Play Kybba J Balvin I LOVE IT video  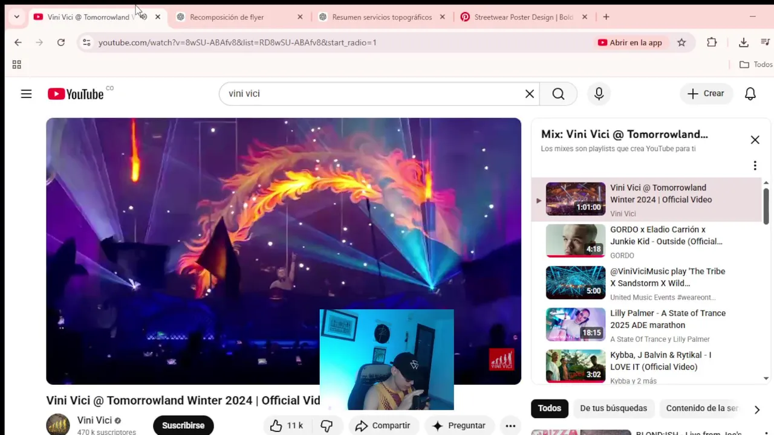pyautogui.click(x=647, y=366)
